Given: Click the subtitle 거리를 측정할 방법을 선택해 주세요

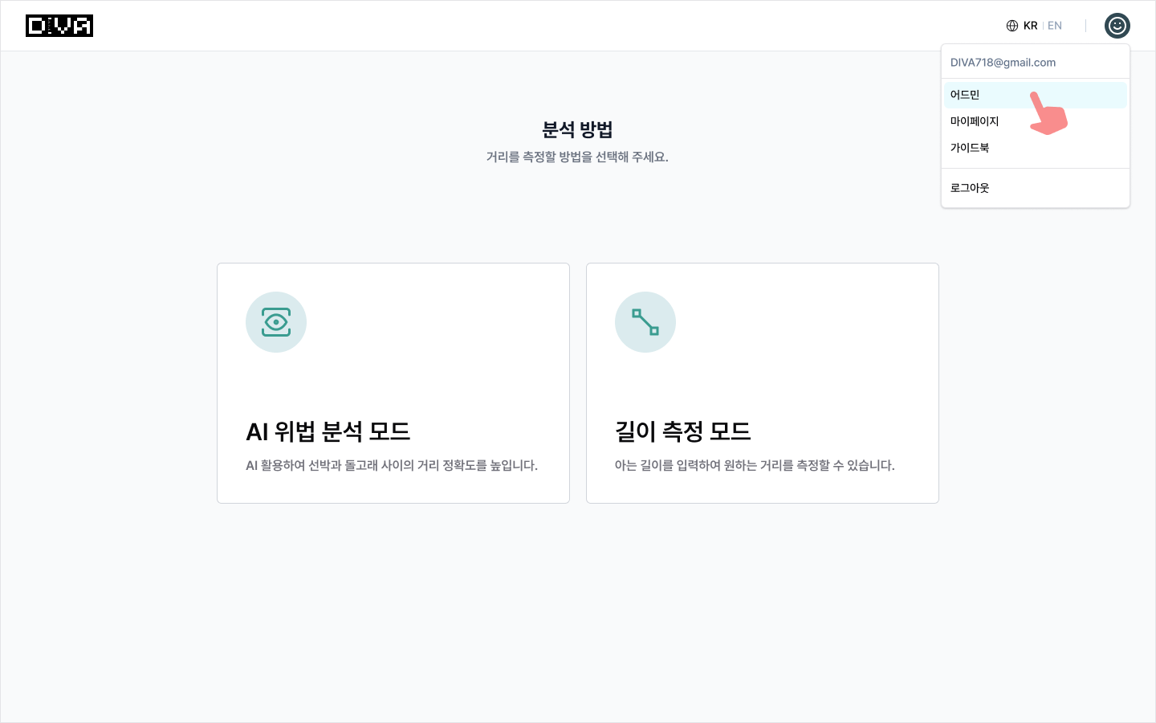Looking at the screenshot, I should tap(577, 157).
